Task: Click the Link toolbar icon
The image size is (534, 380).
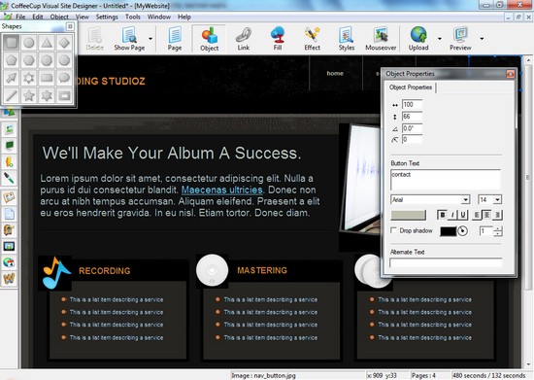Action: 243,39
